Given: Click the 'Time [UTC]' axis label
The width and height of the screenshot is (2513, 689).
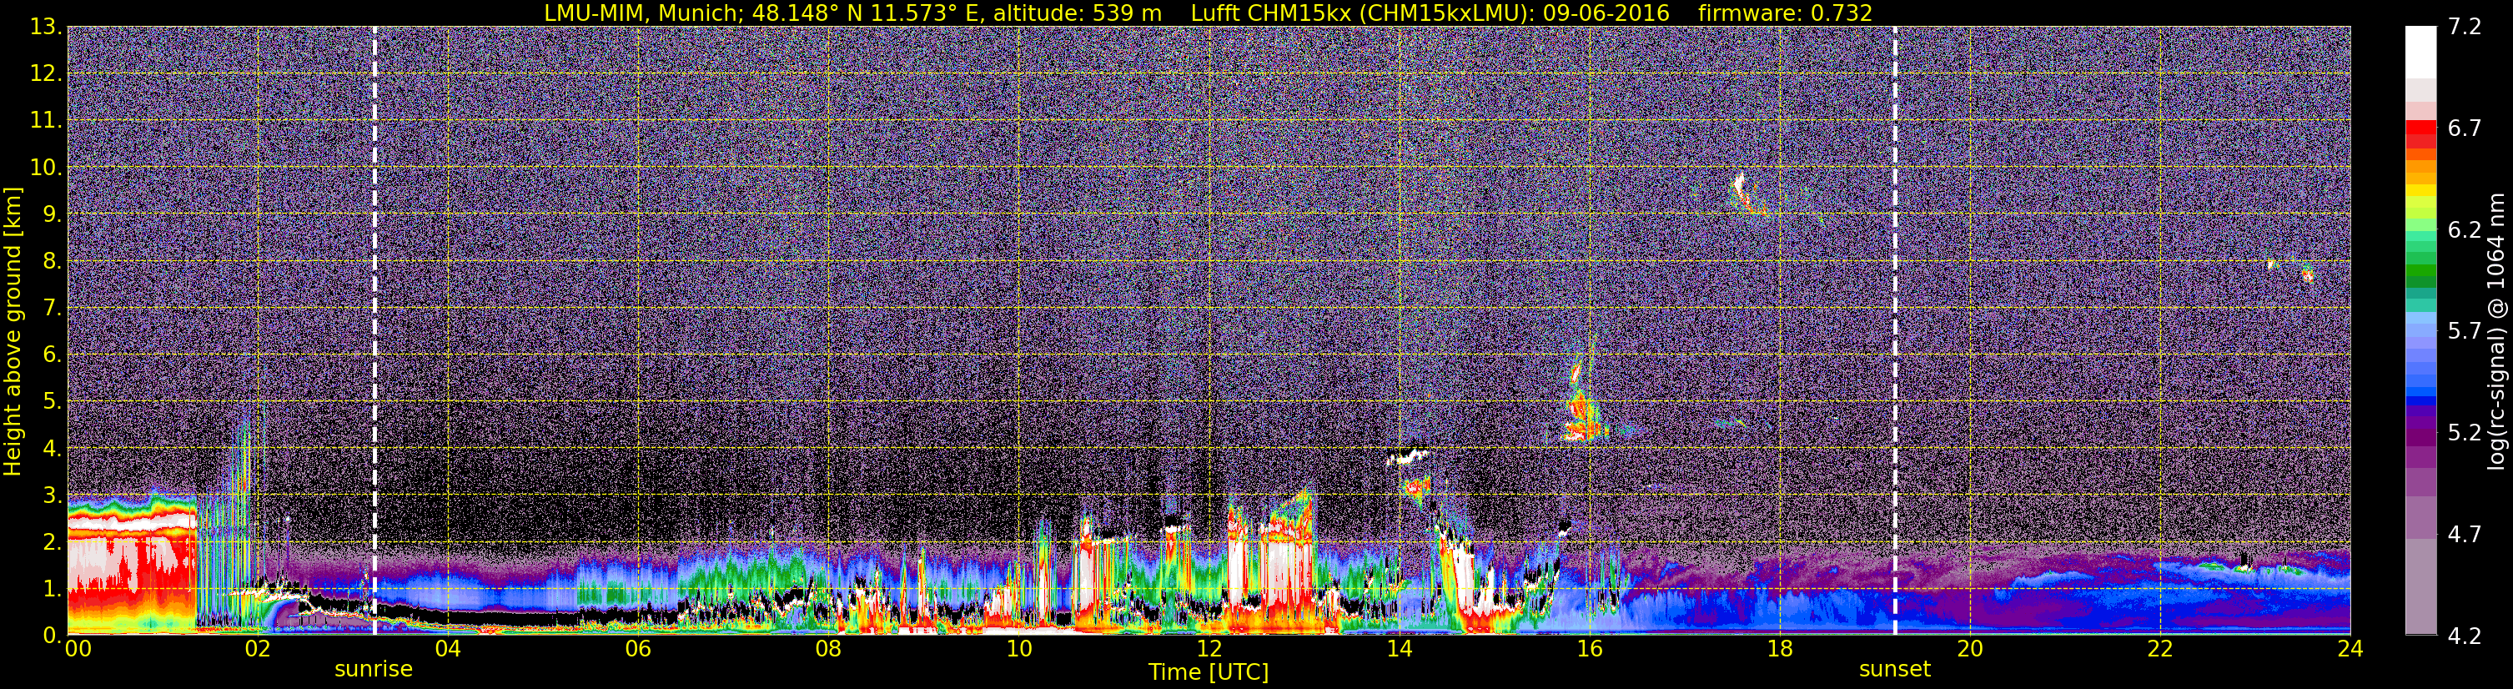Looking at the screenshot, I should pos(1209,672).
